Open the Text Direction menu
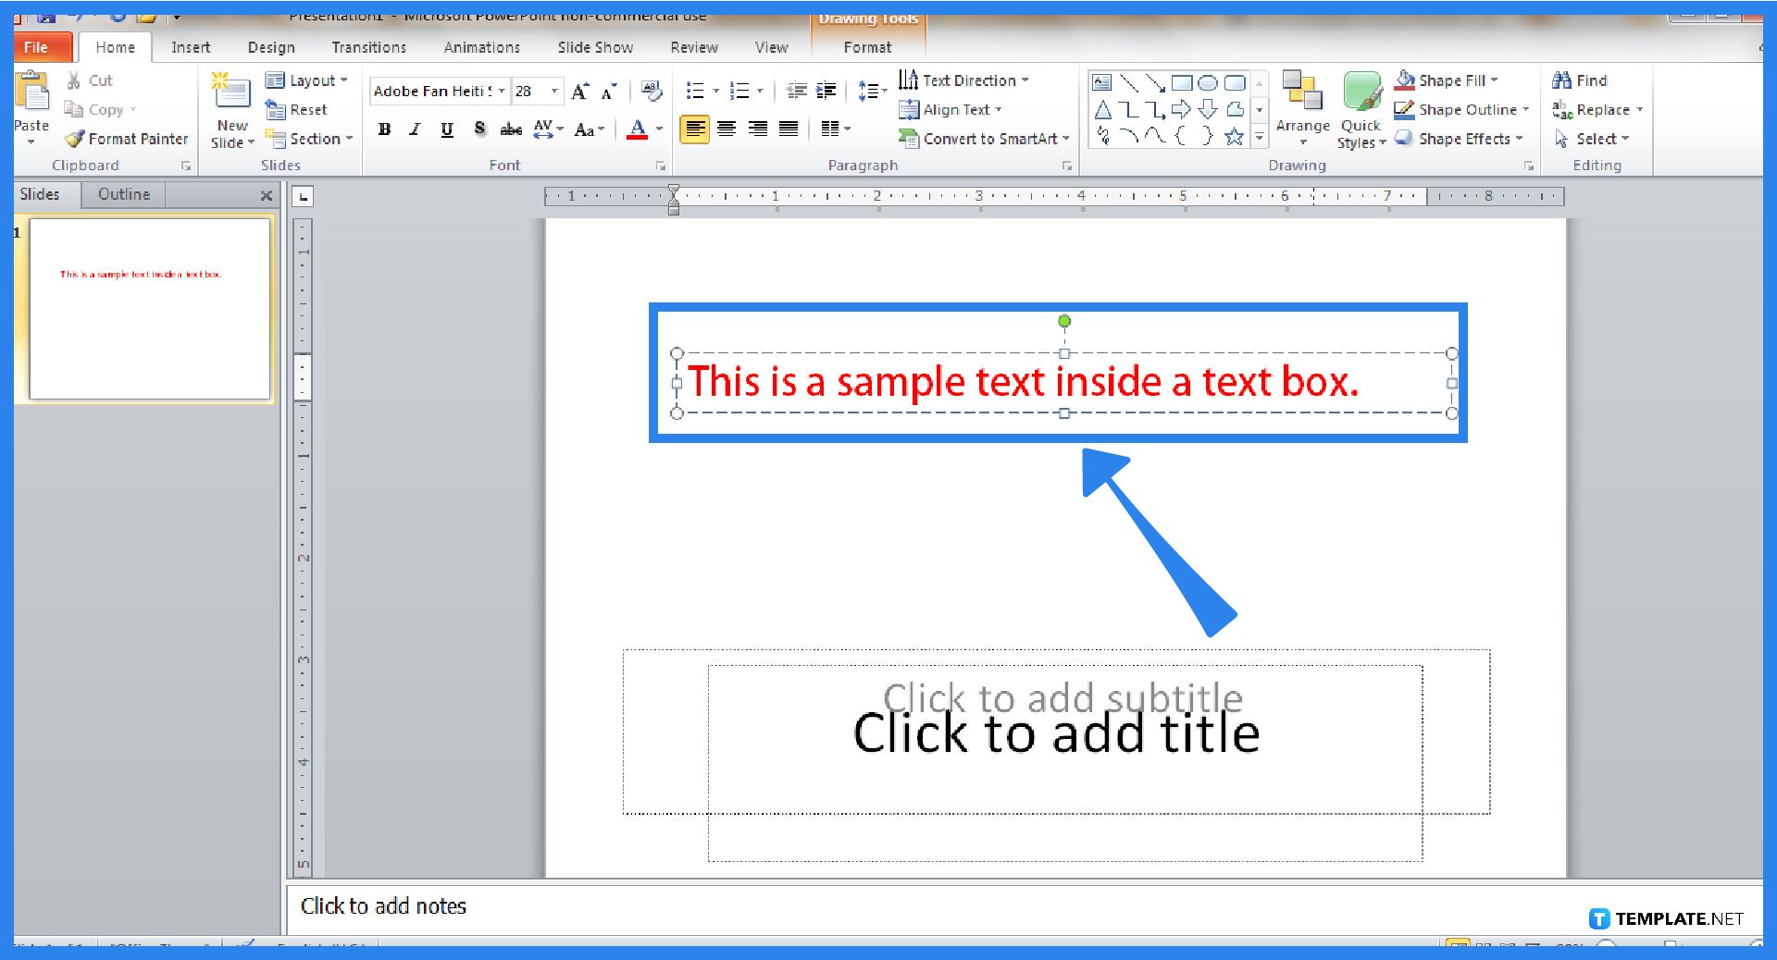Screen dimensions: 1777x960 click(x=965, y=80)
